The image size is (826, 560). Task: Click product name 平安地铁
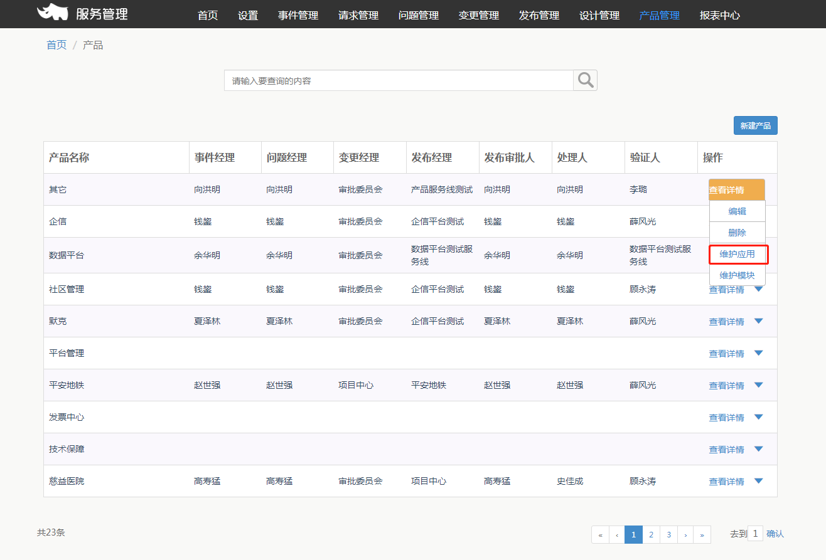[67, 385]
